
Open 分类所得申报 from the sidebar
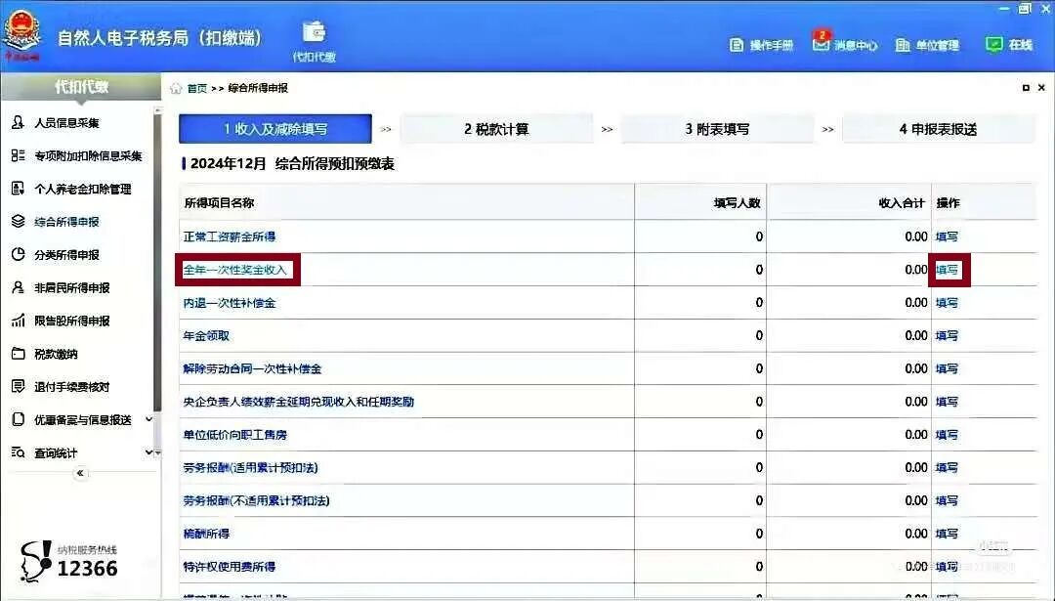63,255
